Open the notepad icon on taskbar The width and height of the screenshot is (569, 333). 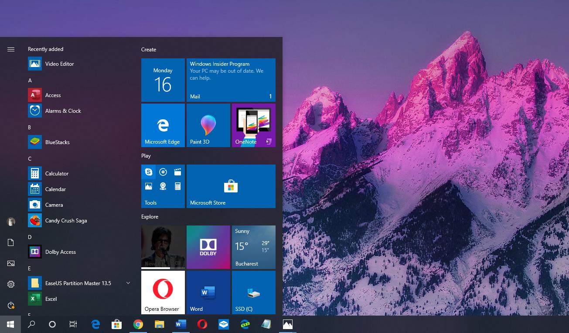[266, 324]
